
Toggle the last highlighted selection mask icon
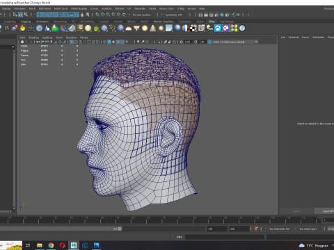(77, 15)
